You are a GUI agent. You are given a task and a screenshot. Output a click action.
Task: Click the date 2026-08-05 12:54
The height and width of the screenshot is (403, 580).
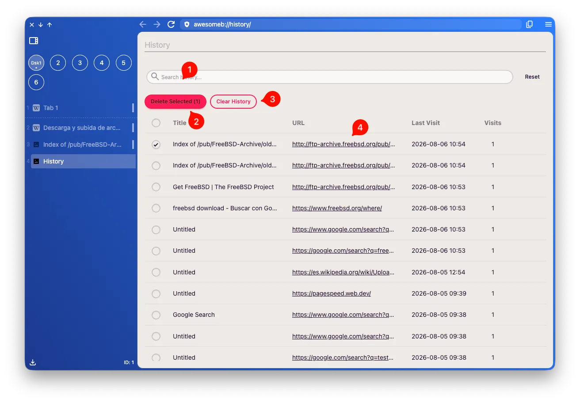click(439, 272)
